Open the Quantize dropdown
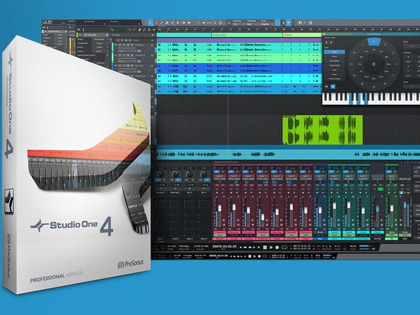This screenshot has width=420, height=315. 238,24
